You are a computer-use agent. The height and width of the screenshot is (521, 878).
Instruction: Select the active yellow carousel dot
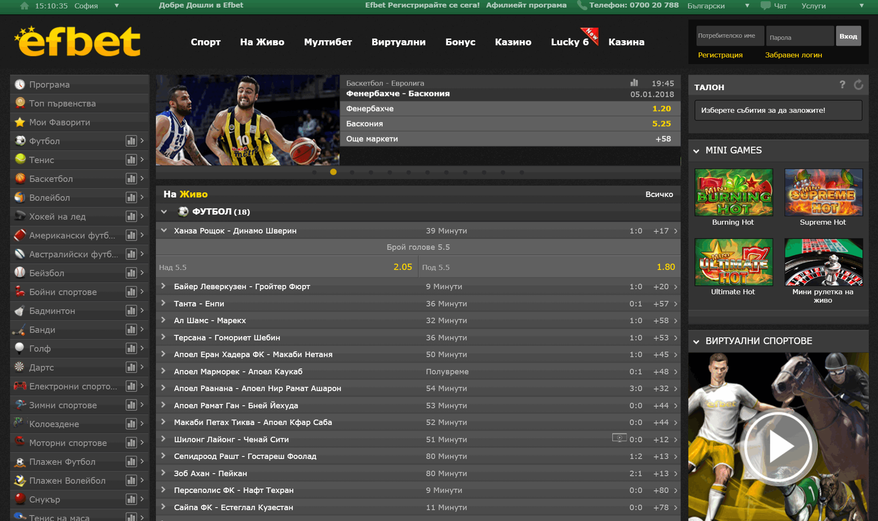(333, 172)
